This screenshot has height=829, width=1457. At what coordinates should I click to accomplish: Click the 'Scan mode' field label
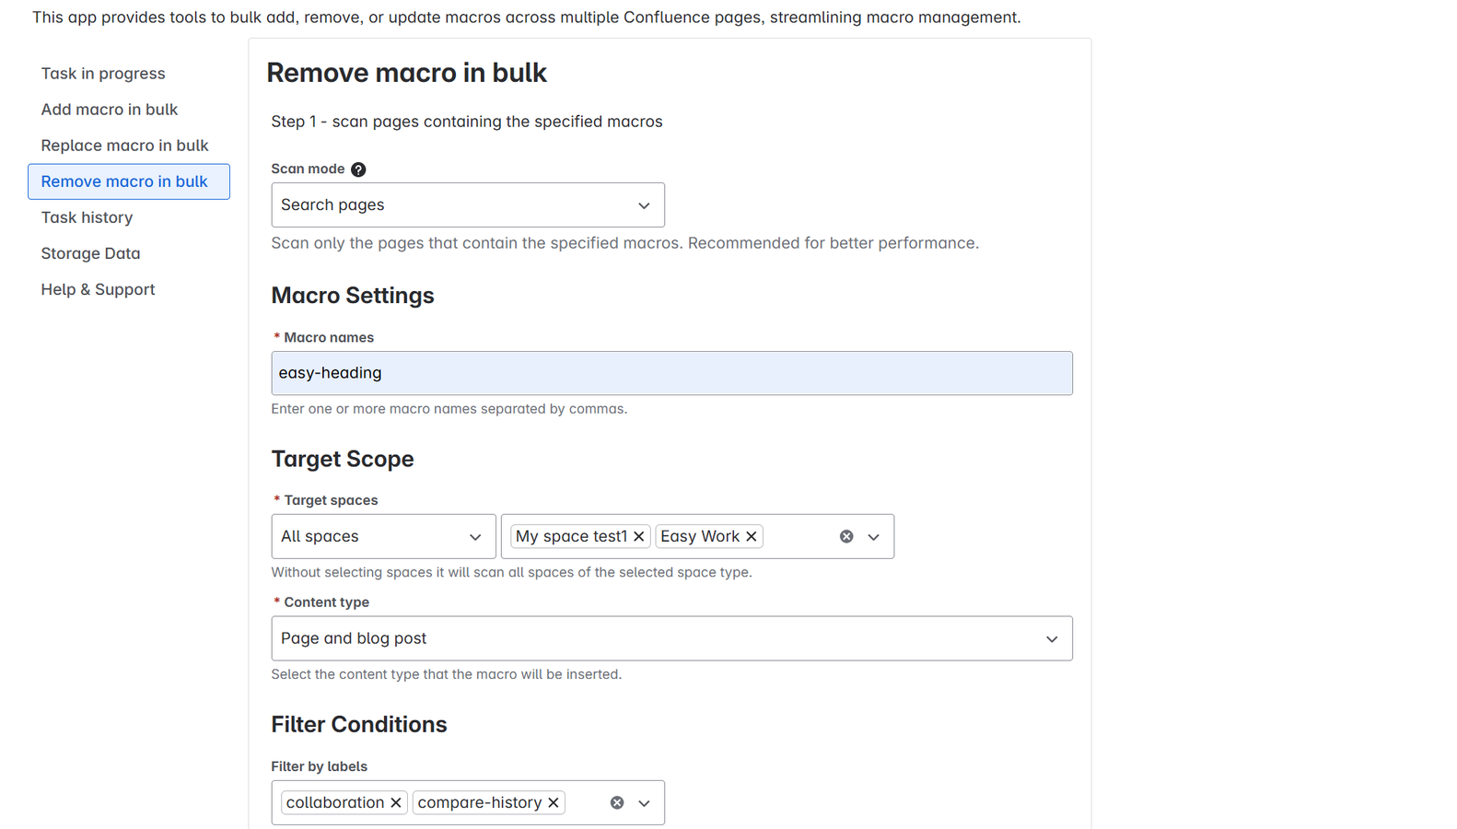click(x=308, y=169)
